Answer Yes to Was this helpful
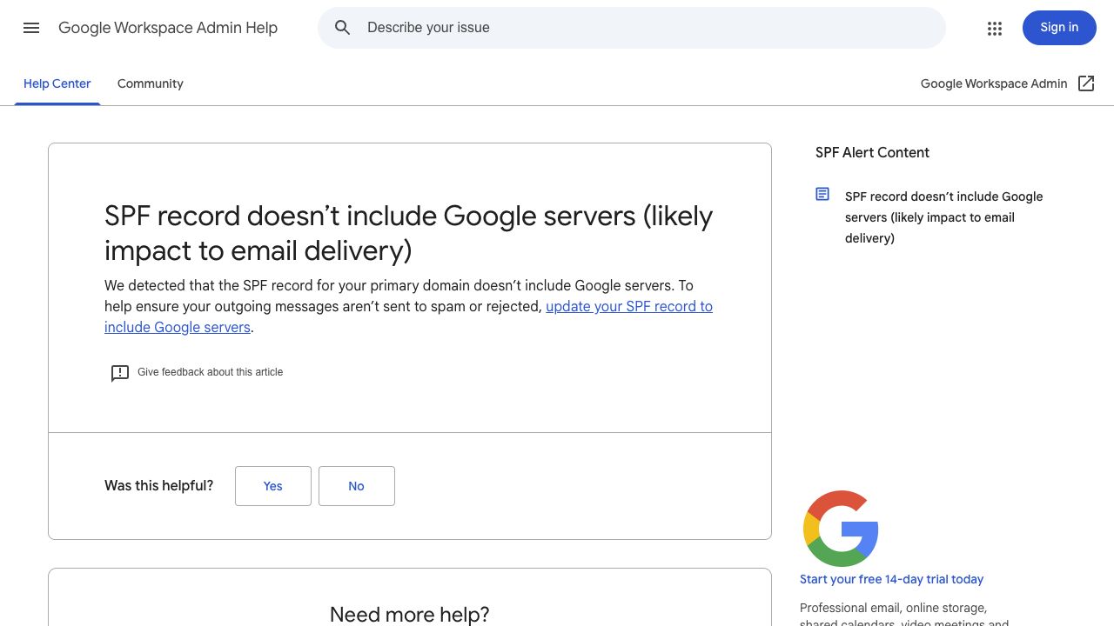This screenshot has width=1114, height=626. pos(273,486)
